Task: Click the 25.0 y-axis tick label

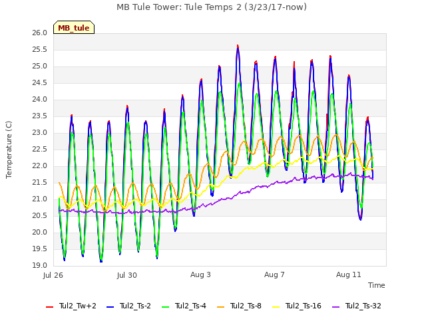Action: tap(40, 66)
